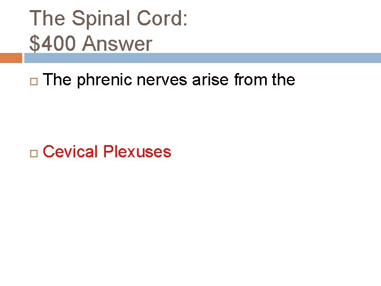Select the title line 'The Spinal Cord:'
The height and width of the screenshot is (286, 381).
[108, 19]
